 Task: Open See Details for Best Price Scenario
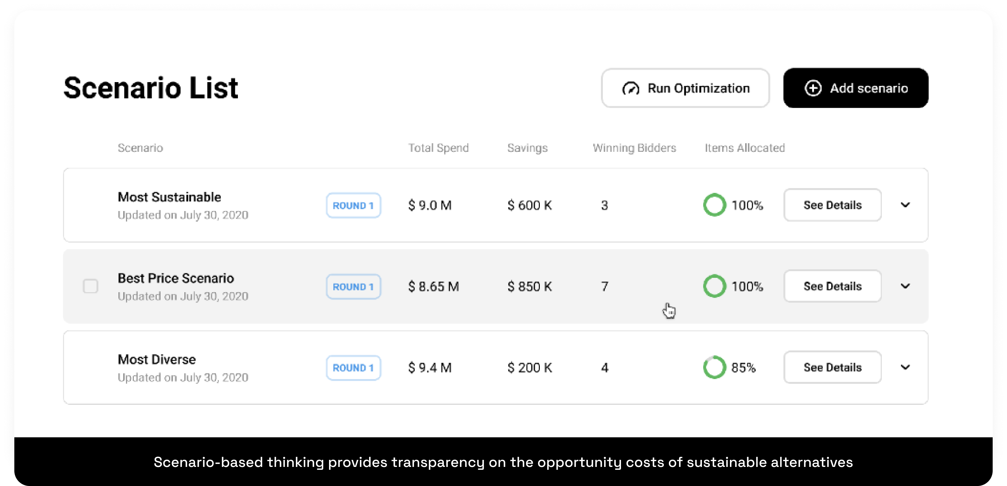point(832,286)
